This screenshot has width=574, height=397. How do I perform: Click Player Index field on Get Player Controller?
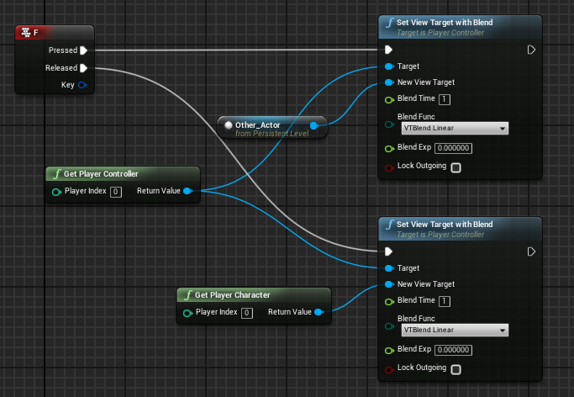point(116,192)
